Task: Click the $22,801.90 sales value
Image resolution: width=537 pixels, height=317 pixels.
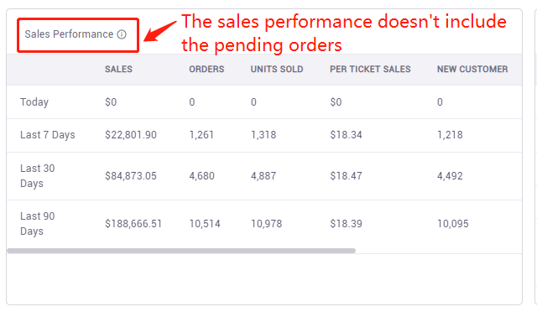Action: (131, 135)
